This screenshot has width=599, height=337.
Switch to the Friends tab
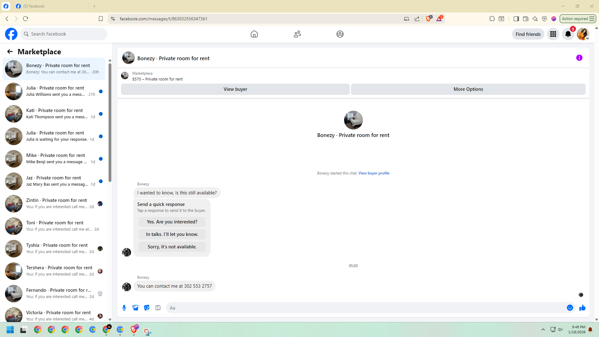tap(297, 34)
